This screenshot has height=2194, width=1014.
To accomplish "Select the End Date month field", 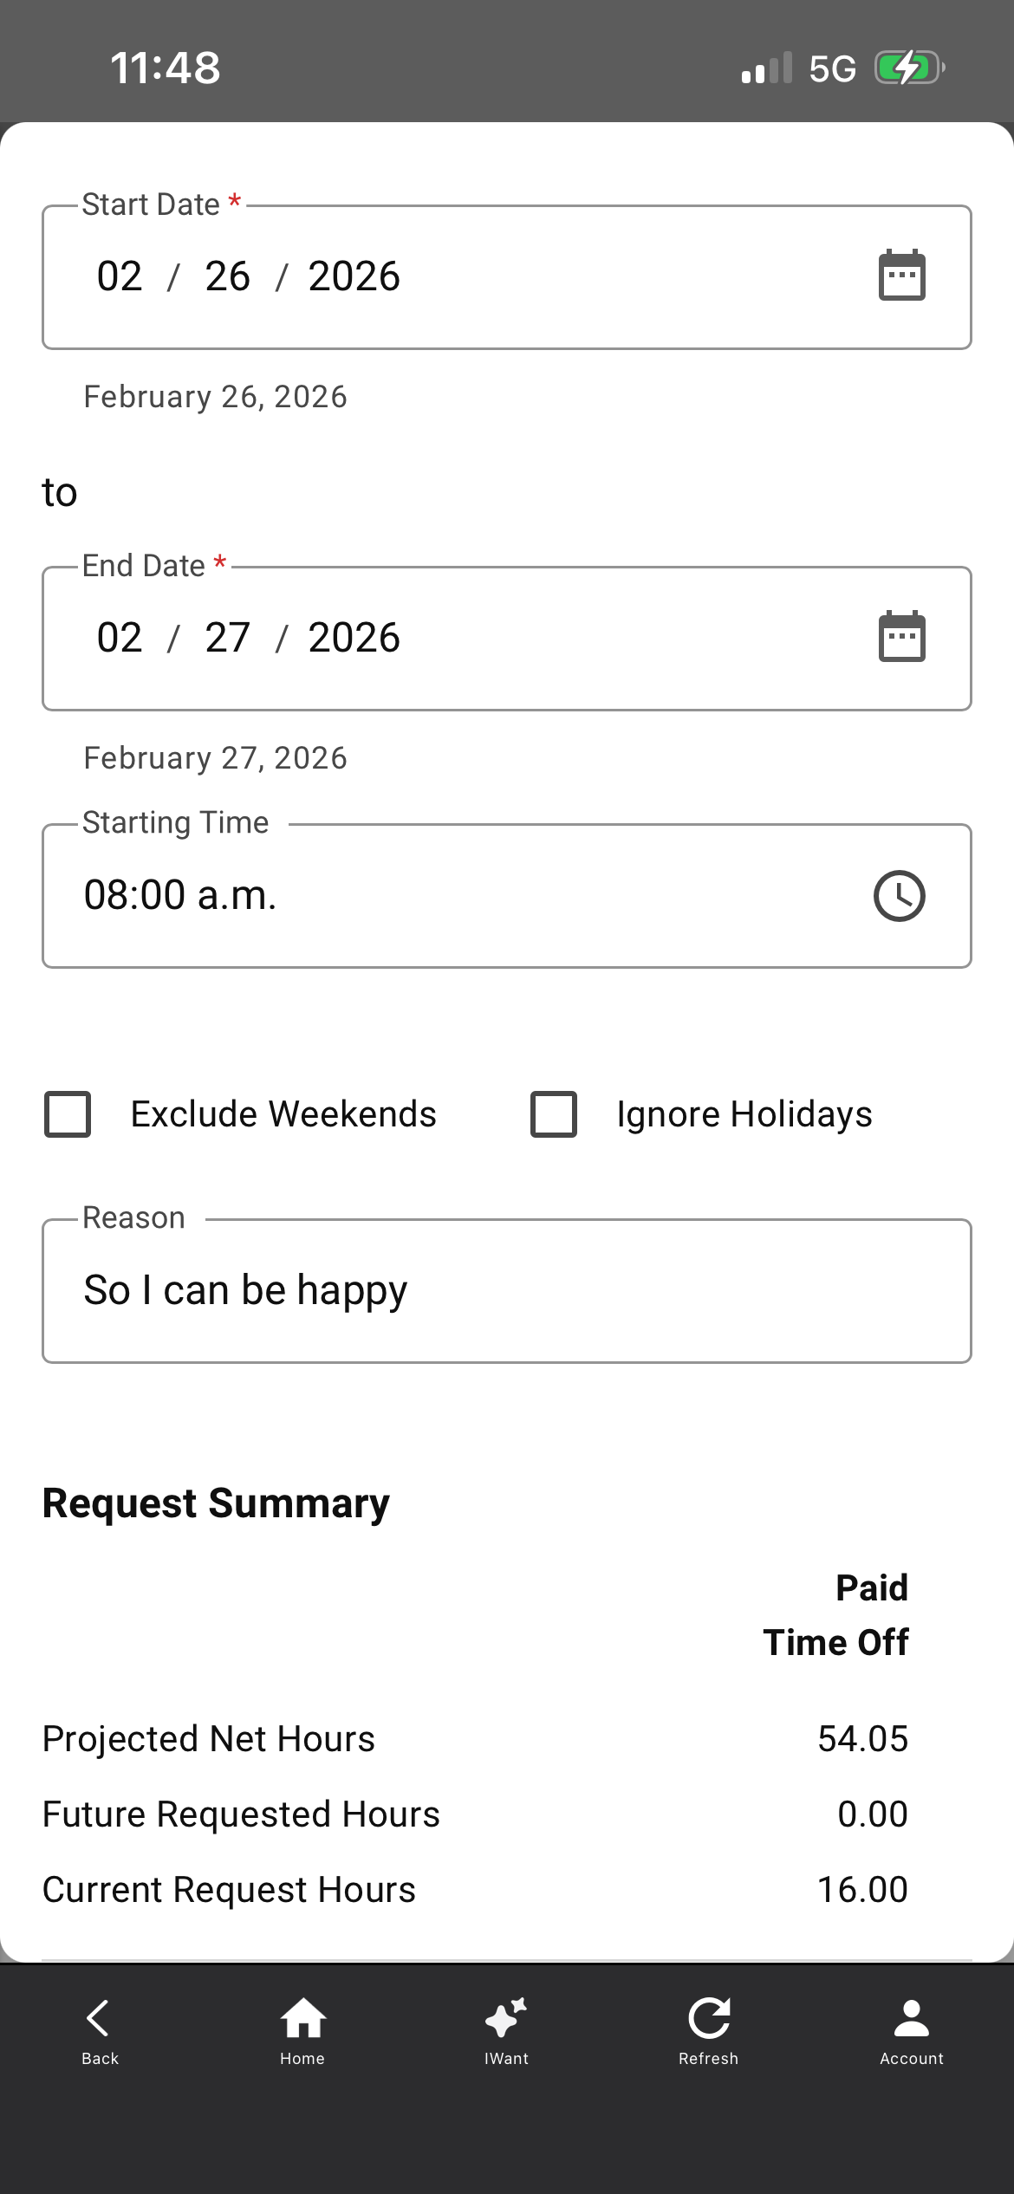I will pos(120,639).
